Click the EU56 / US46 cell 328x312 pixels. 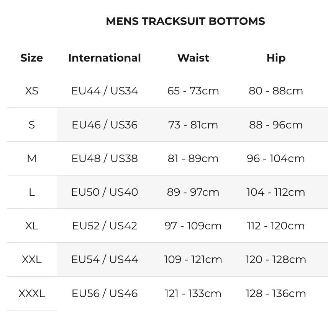[105, 294]
